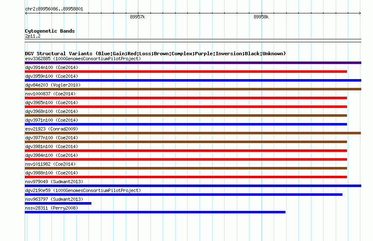
Task: Click the brown esv21923 complex bar
Action: (193, 133)
